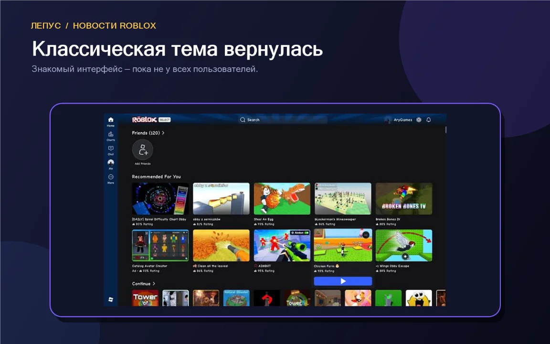Open the obby z serniczków thumbnail
The image size is (550, 344).
222,199
